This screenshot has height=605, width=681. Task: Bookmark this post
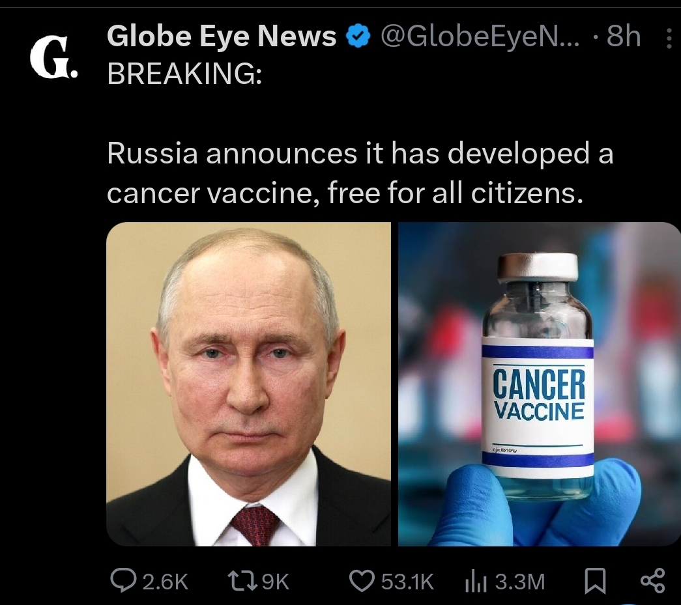pos(595,581)
